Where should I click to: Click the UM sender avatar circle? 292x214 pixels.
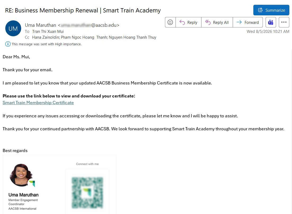pyautogui.click(x=13, y=29)
